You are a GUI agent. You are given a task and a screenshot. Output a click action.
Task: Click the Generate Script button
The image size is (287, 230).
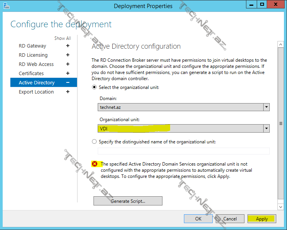click(128, 201)
